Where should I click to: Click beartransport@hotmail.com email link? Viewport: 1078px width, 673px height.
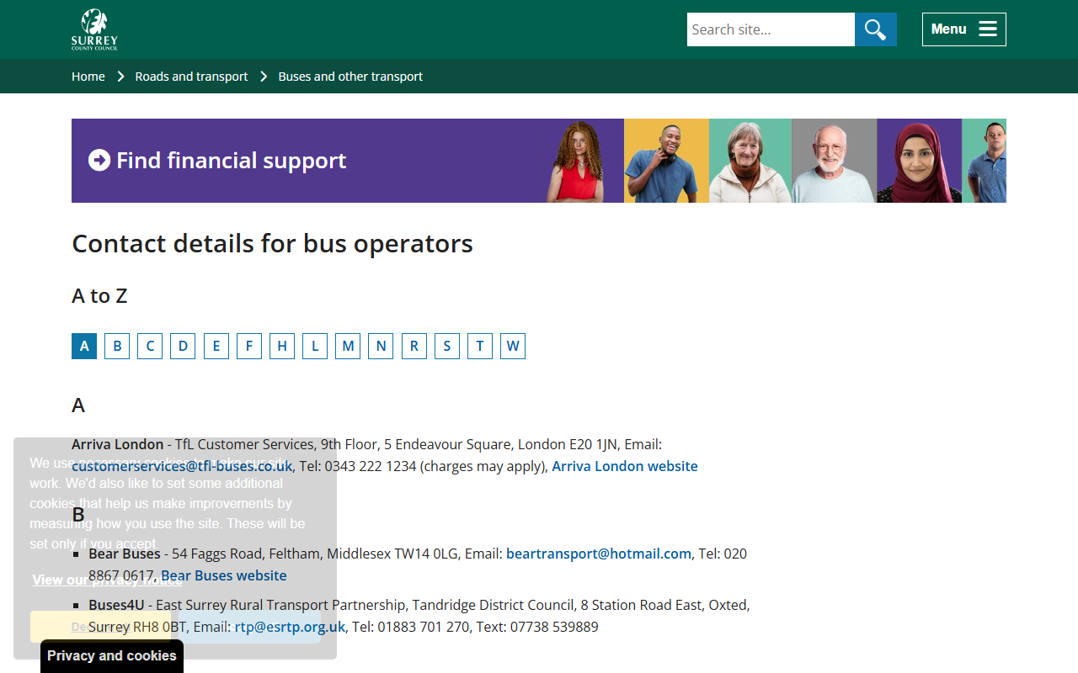pos(599,554)
